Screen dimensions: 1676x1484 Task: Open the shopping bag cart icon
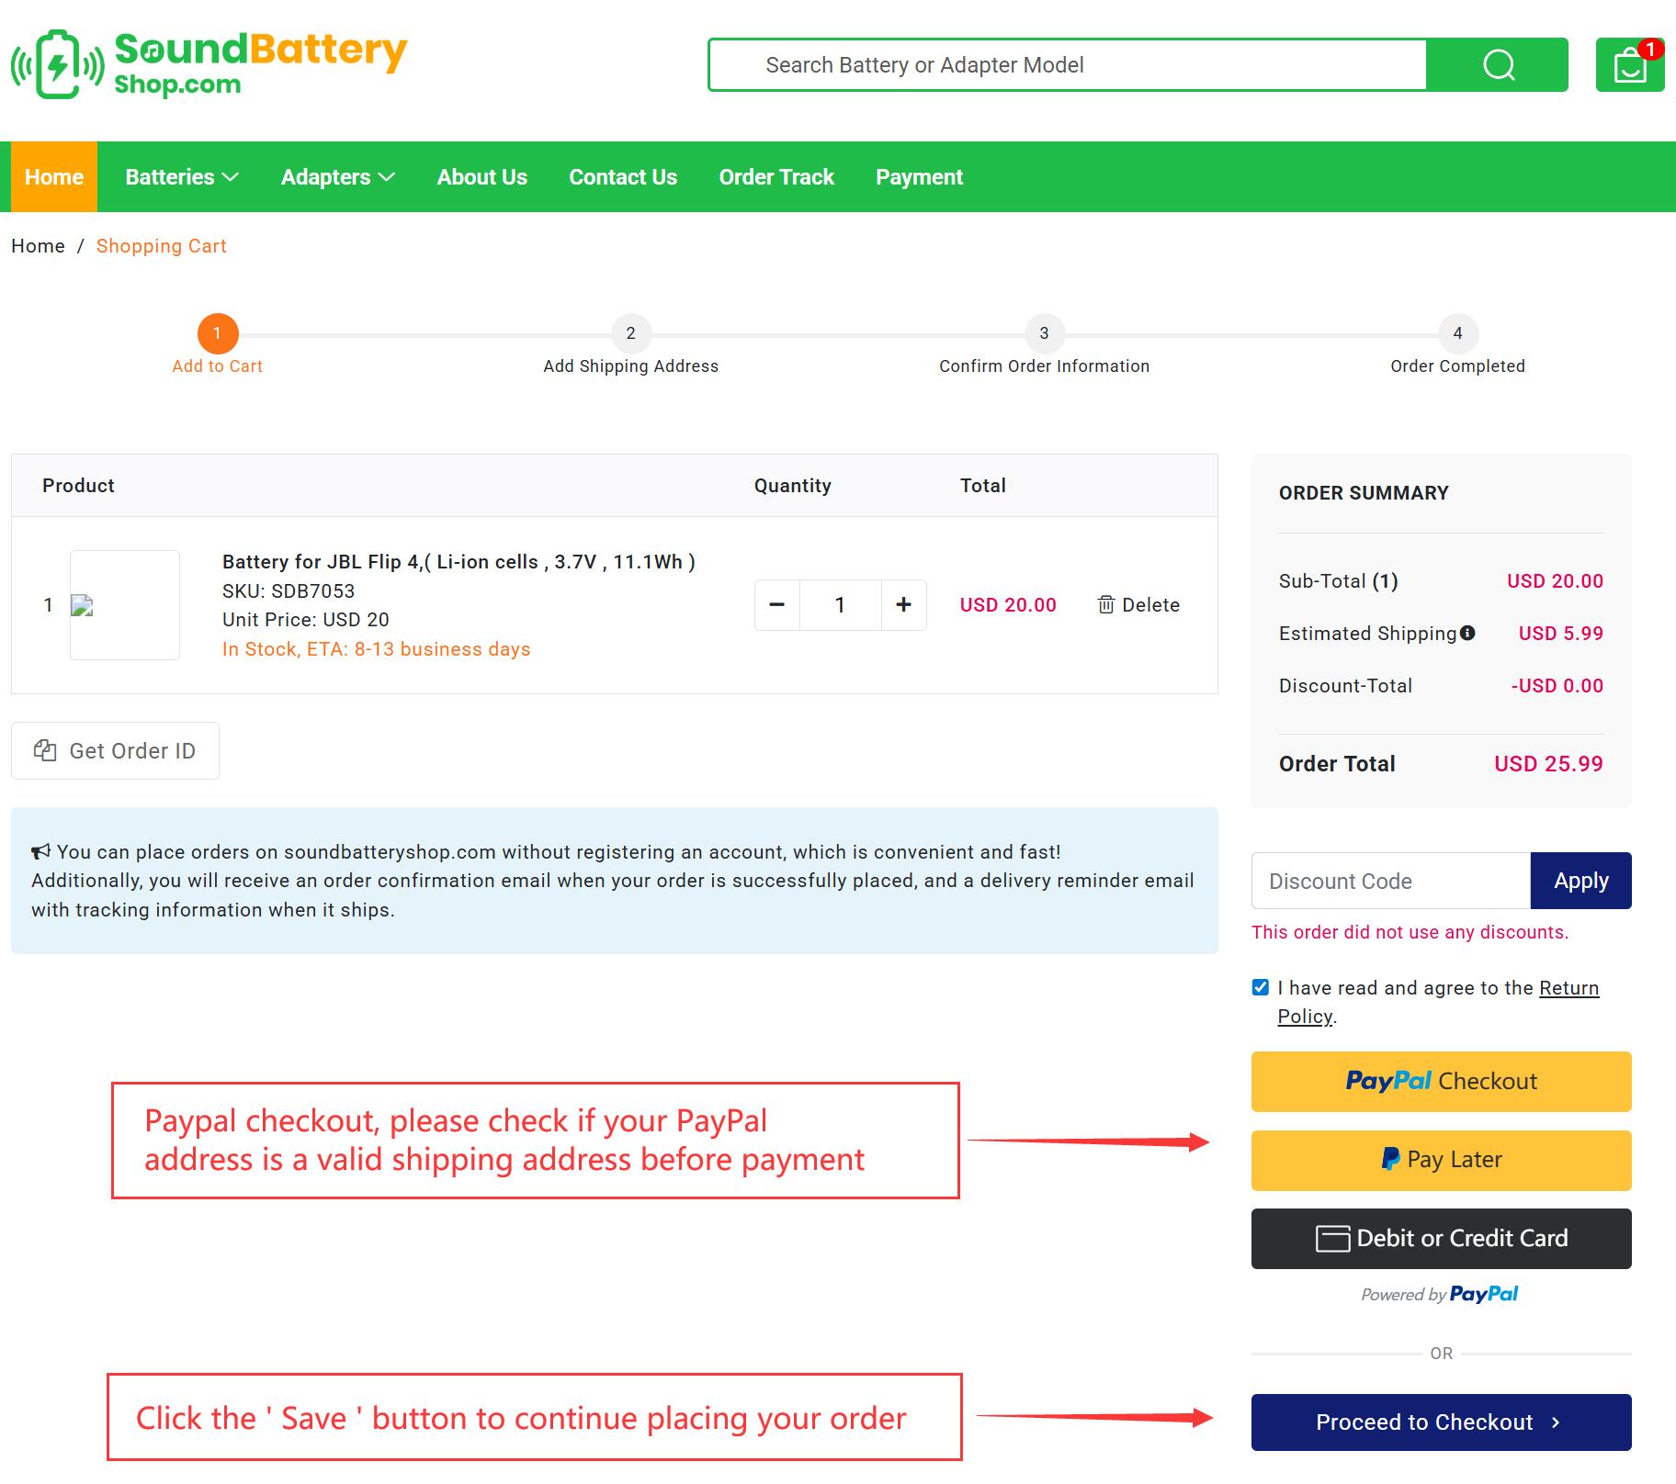click(x=1629, y=65)
